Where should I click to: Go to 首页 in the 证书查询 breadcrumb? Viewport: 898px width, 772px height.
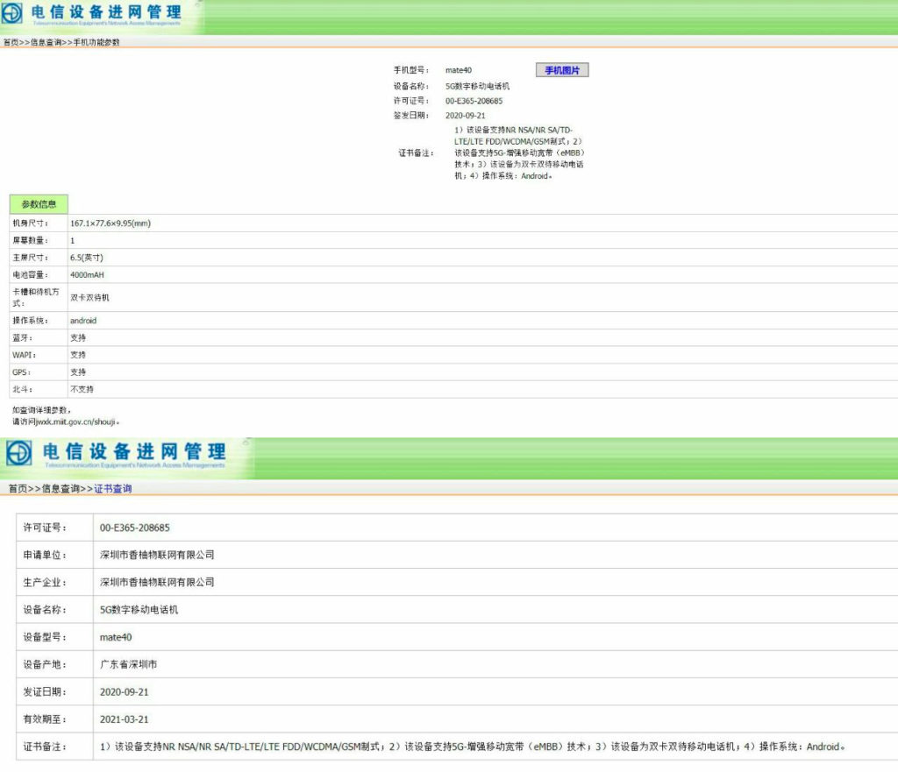point(18,489)
